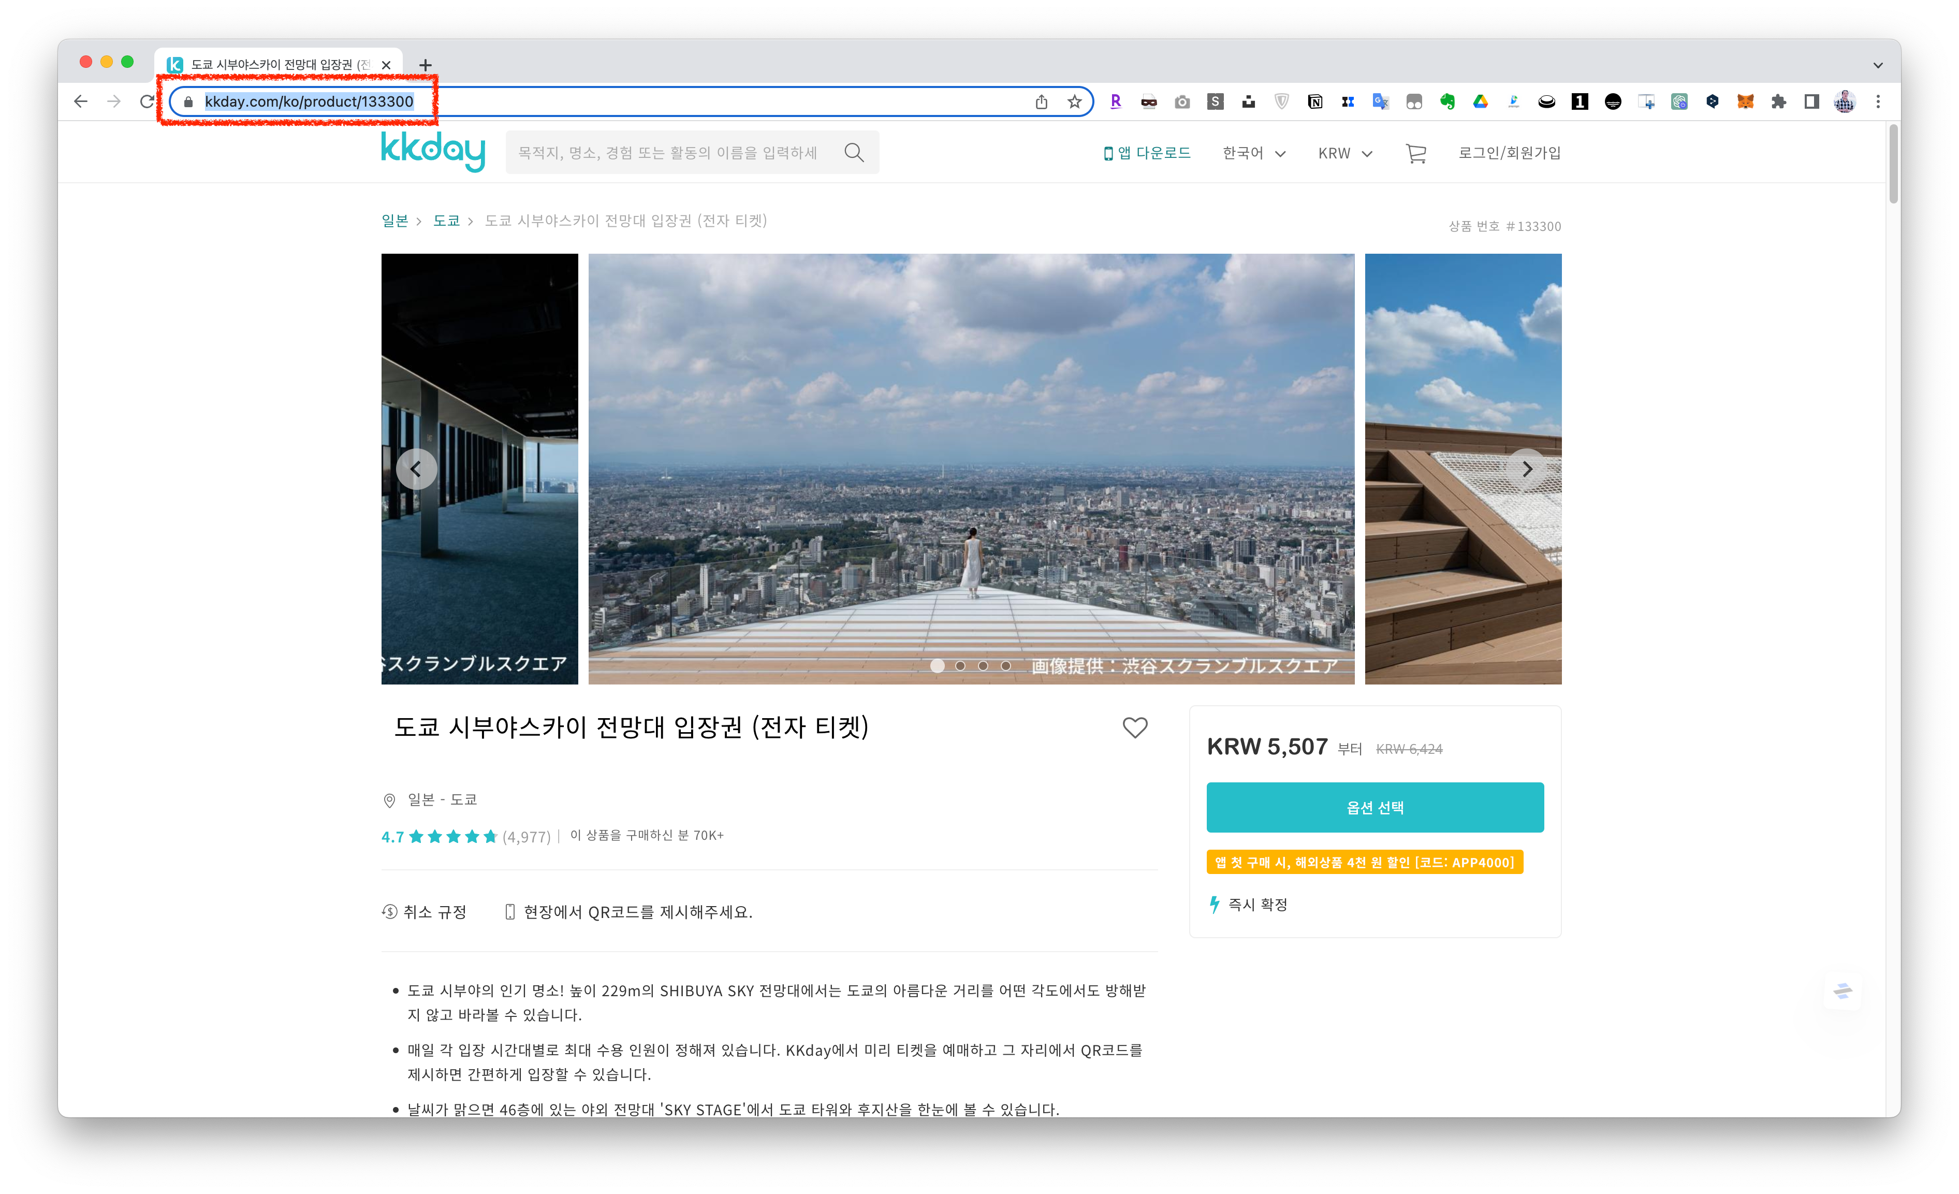
Task: Expand the tab search chevron
Action: tap(1878, 65)
